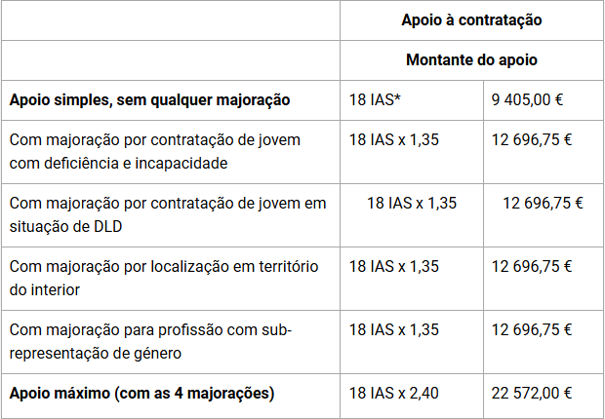Viewport: 605px width, 419px height.
Task: Click 18 IAS x 1,35 in deficiência row
Action: click(x=394, y=140)
